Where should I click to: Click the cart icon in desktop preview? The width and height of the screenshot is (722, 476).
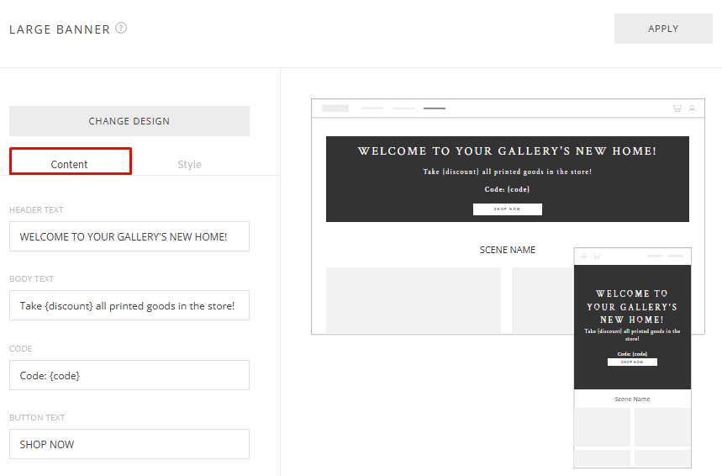(677, 108)
